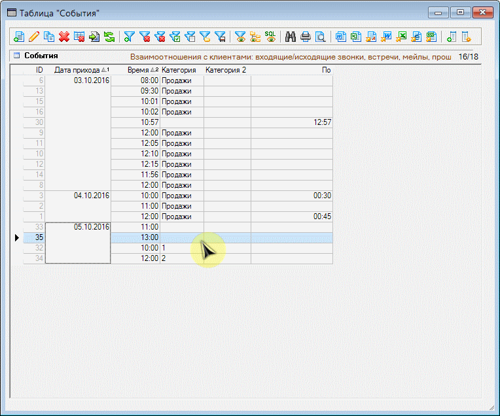Click the funnel with floppy disk icon
This screenshot has height=416, width=500.
(x=220, y=37)
